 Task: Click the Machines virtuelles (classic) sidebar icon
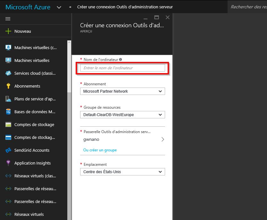[x=8, y=47]
